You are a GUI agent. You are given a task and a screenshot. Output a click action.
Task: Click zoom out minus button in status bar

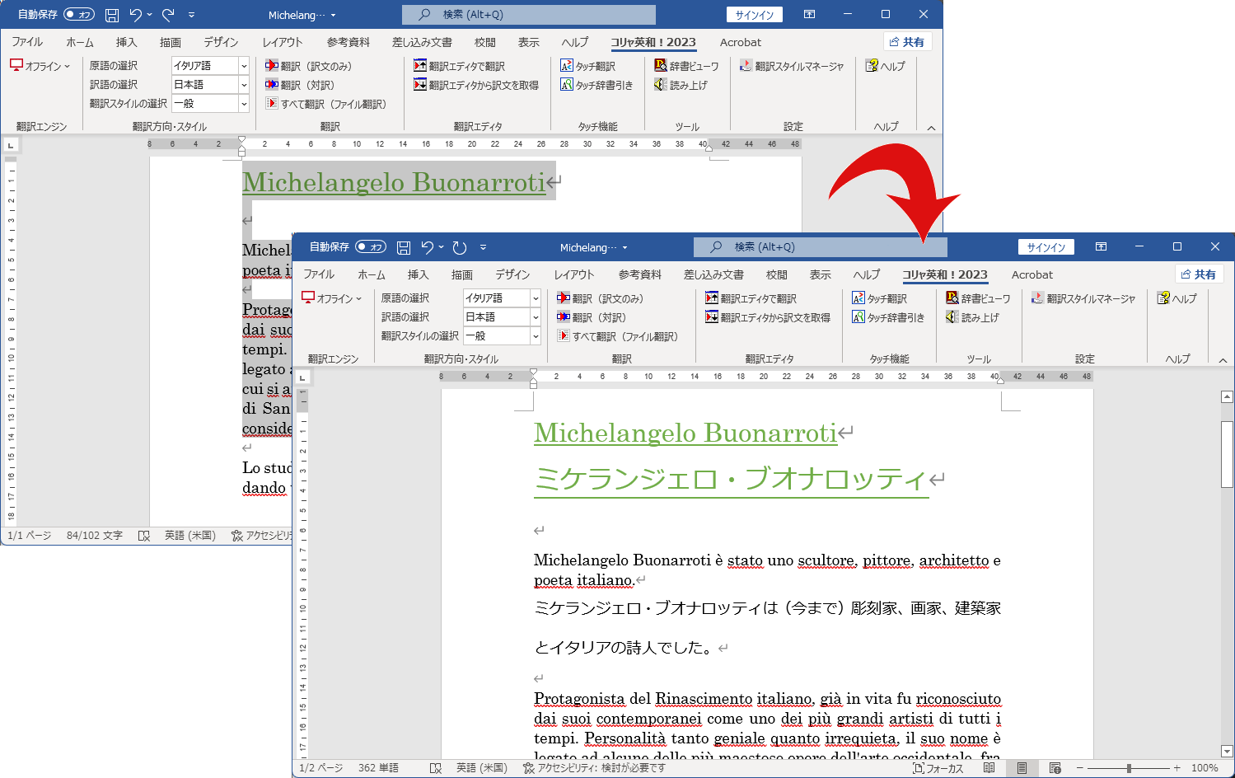[1080, 768]
